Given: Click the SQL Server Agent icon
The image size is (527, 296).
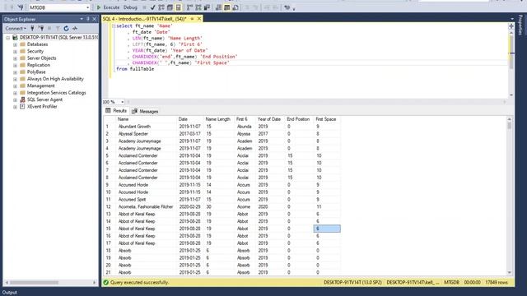Looking at the screenshot, I should pyautogui.click(x=22, y=99).
